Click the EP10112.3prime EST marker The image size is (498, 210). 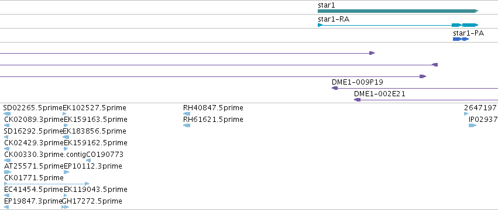coord(66,172)
